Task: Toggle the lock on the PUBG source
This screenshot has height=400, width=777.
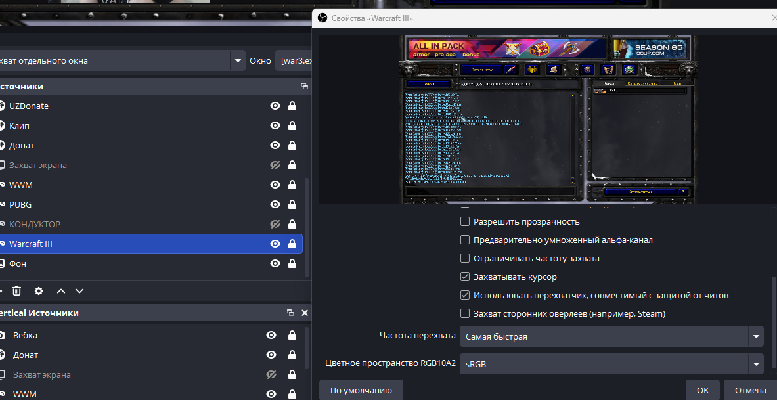Action: 292,204
